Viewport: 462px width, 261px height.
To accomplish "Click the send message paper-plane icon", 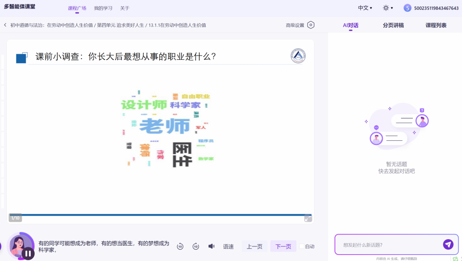I will [448, 244].
